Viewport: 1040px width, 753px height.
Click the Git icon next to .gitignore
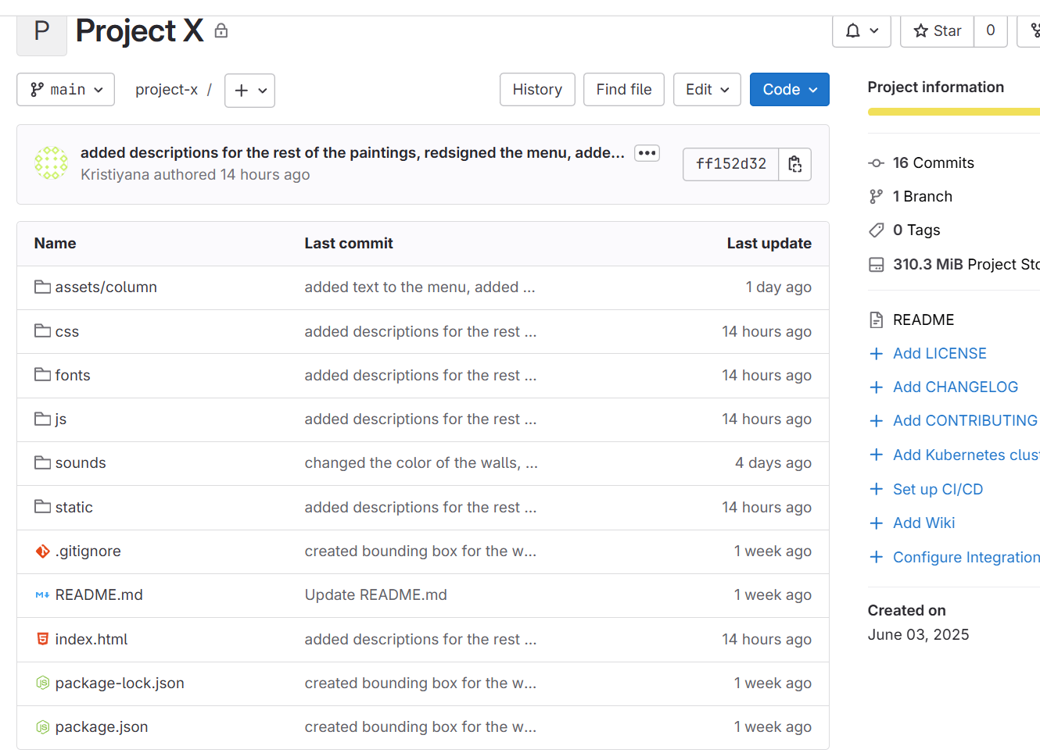(41, 551)
